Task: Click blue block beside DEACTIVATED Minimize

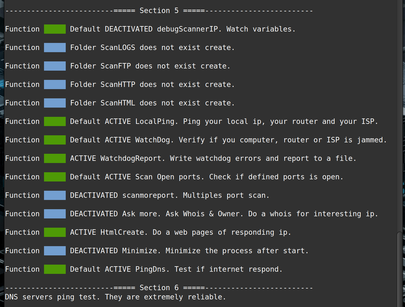Action: [55, 251]
